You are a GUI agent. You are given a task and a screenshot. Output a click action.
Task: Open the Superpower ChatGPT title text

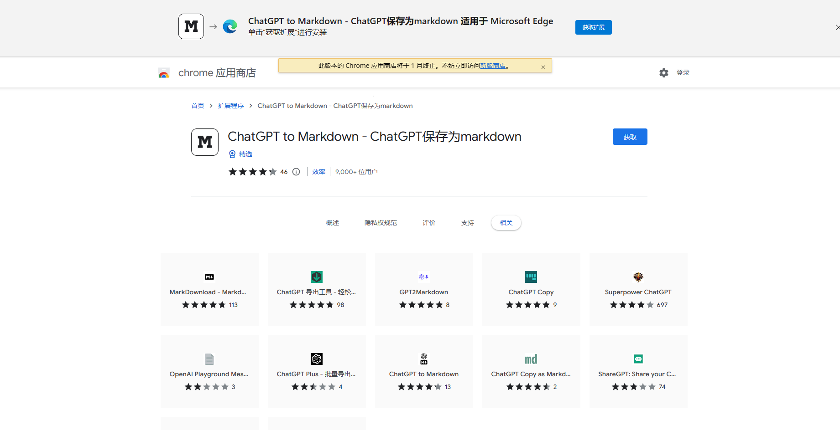[x=638, y=292]
